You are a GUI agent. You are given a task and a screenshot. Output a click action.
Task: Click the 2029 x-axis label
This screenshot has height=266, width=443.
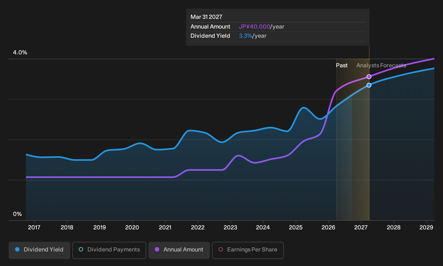coord(426,227)
